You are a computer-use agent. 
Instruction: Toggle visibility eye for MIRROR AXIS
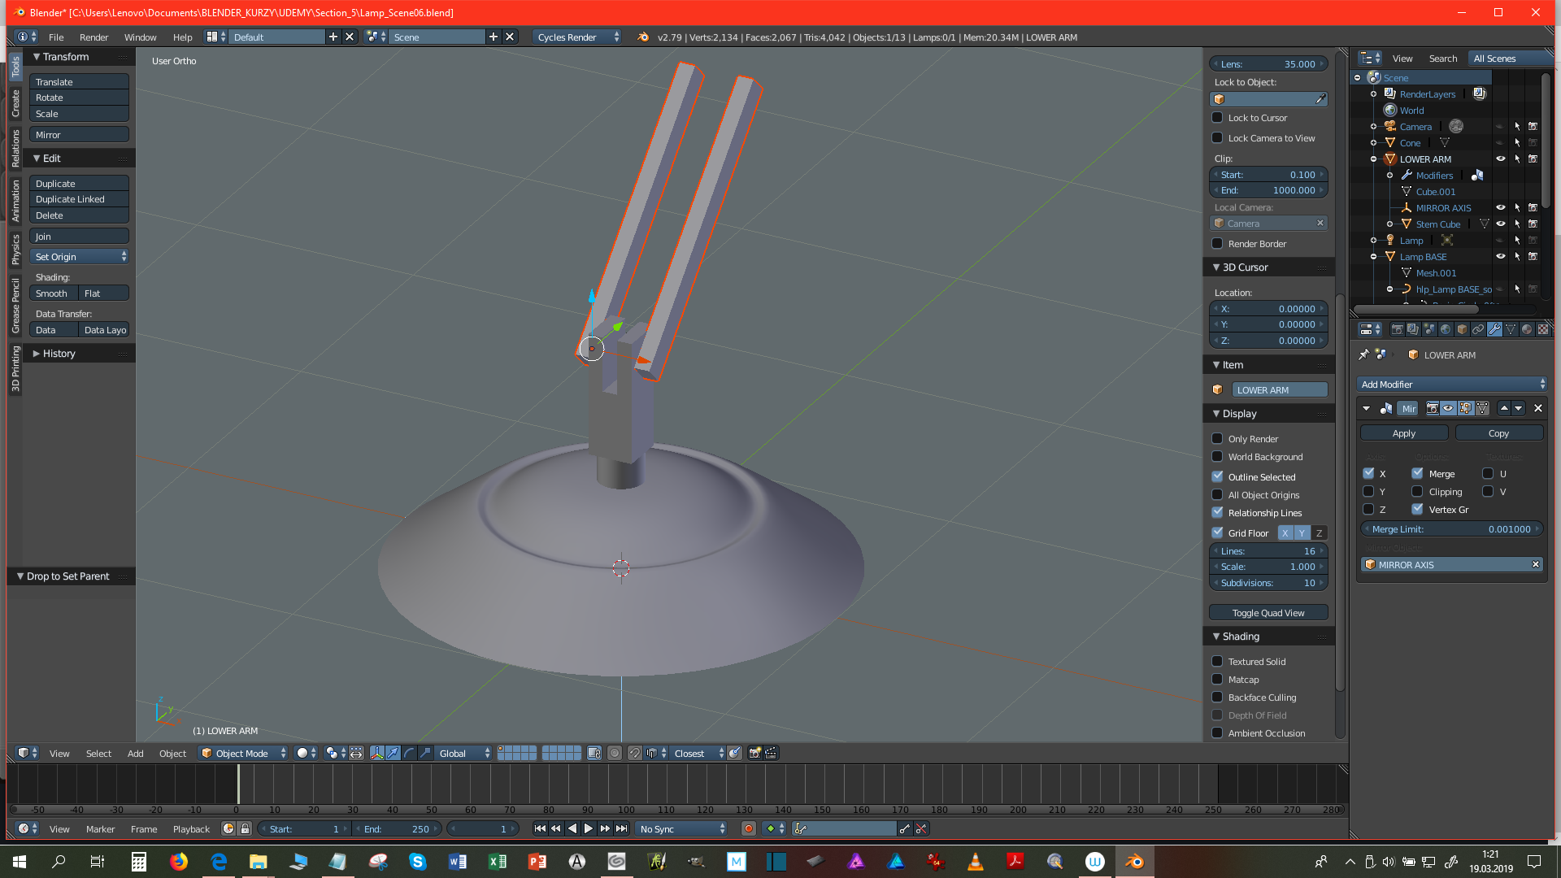1501,208
